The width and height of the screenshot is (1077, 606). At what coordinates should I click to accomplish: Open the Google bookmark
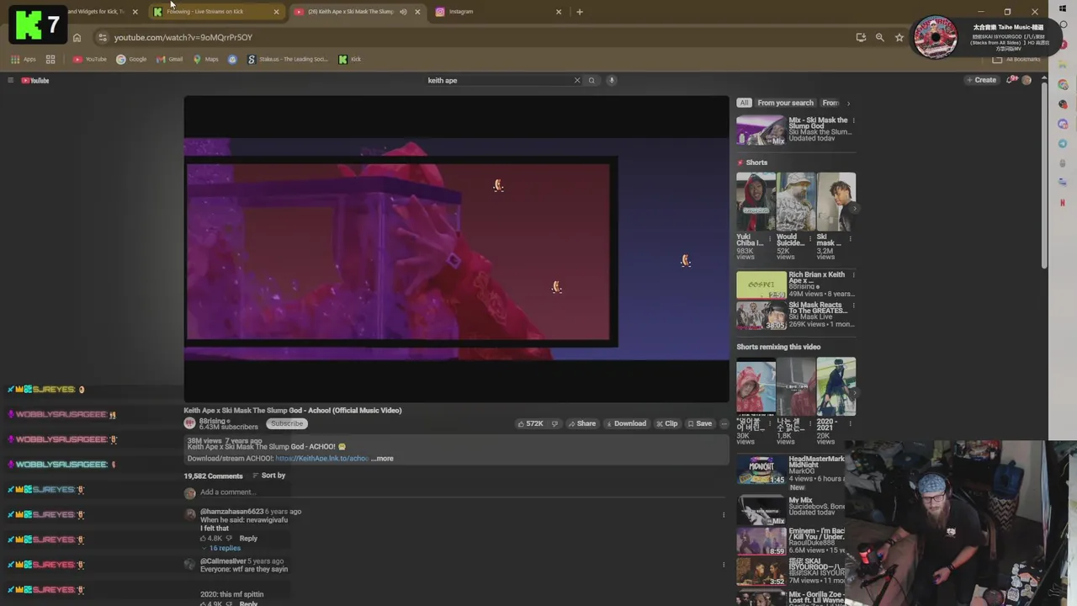131,59
